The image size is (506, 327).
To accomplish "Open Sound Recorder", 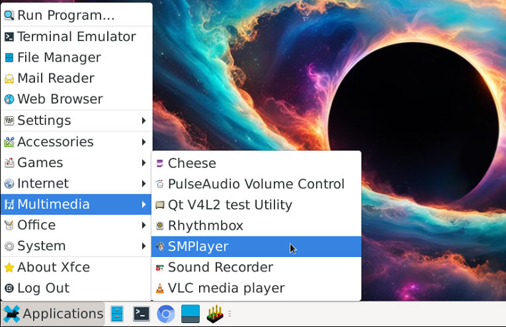I will tap(220, 268).
